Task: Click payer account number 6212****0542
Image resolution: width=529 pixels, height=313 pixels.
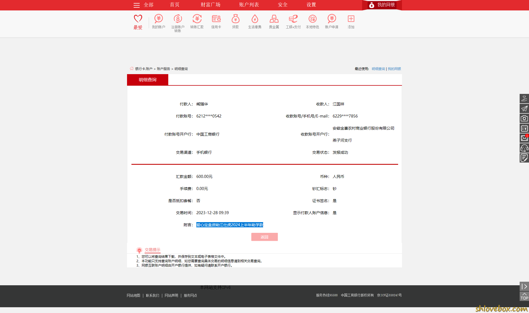Action: [x=209, y=116]
